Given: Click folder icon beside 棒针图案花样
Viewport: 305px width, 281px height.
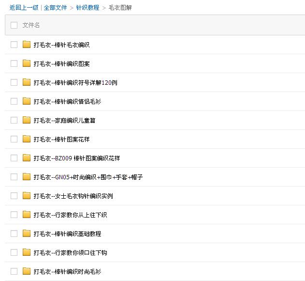Looking at the screenshot, I should tap(27, 139).
